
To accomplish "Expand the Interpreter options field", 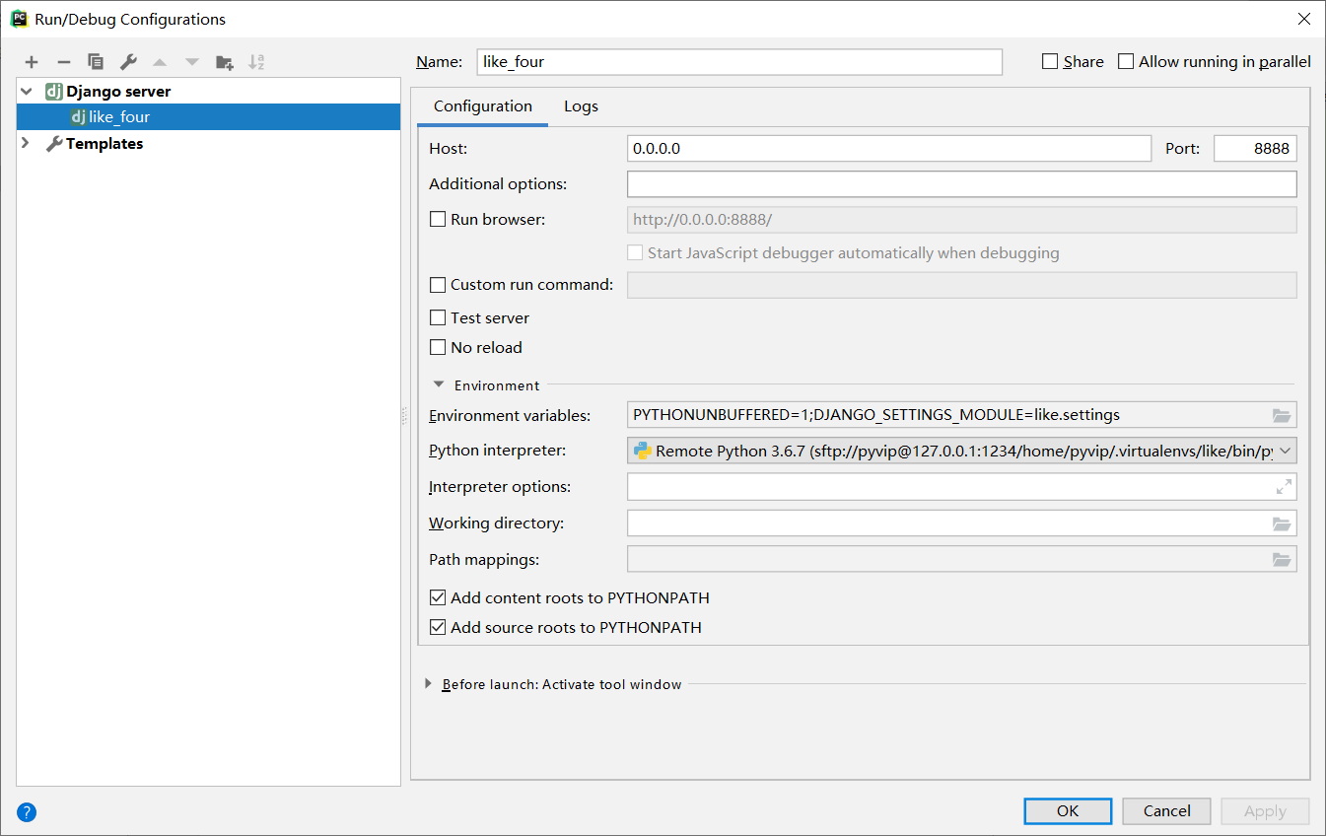I will [1284, 486].
